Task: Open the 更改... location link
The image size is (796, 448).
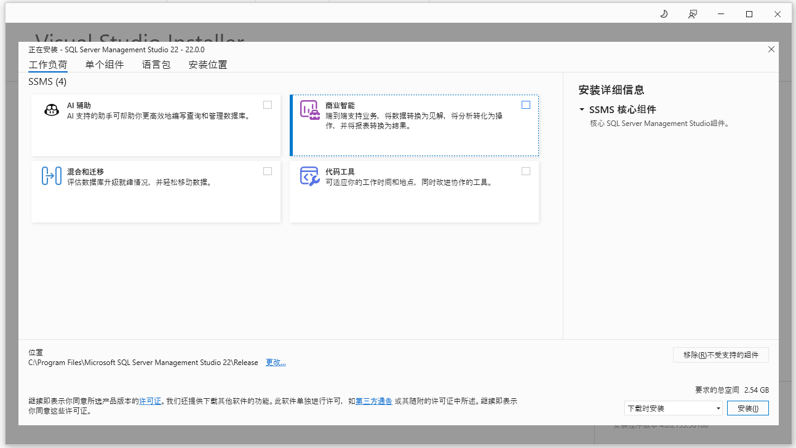Action: tap(276, 362)
